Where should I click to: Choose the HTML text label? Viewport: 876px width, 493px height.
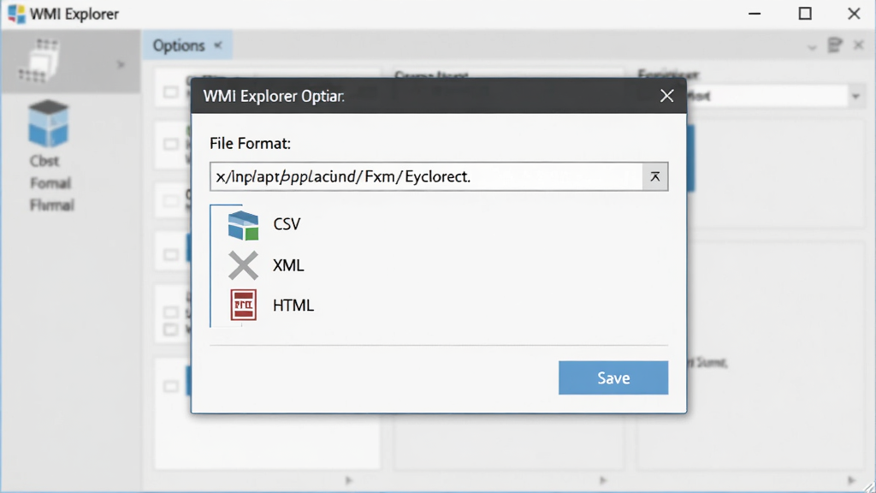coord(293,306)
